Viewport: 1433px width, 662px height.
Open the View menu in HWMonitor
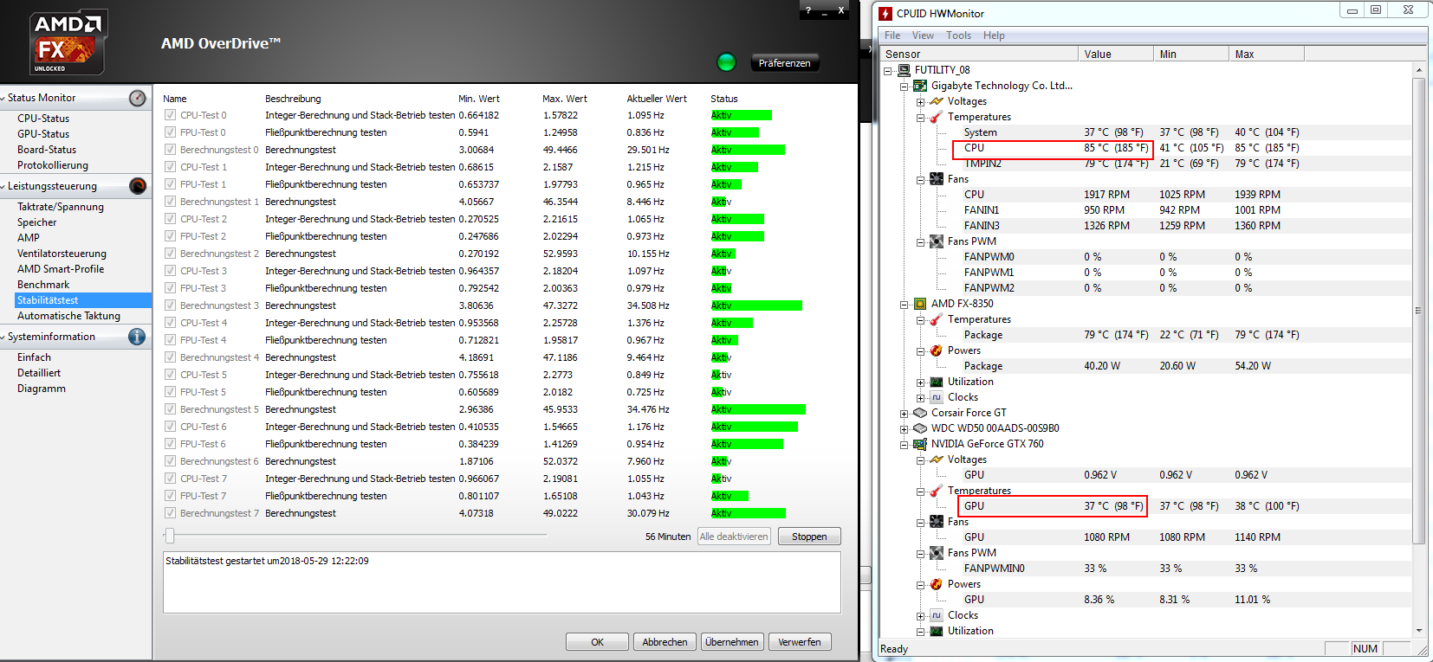point(923,35)
